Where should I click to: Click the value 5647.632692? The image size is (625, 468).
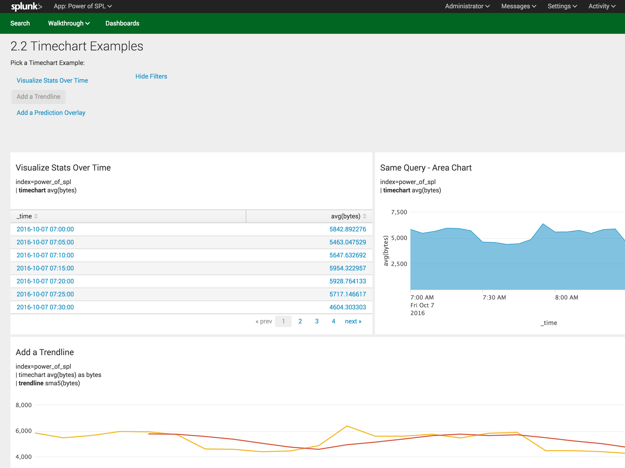(348, 255)
